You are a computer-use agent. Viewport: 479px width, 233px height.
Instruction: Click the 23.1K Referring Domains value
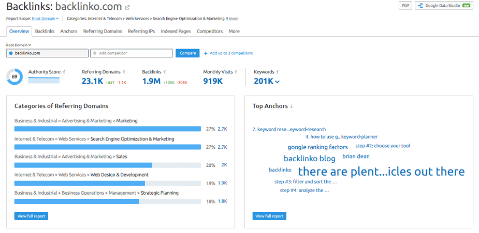(93, 81)
